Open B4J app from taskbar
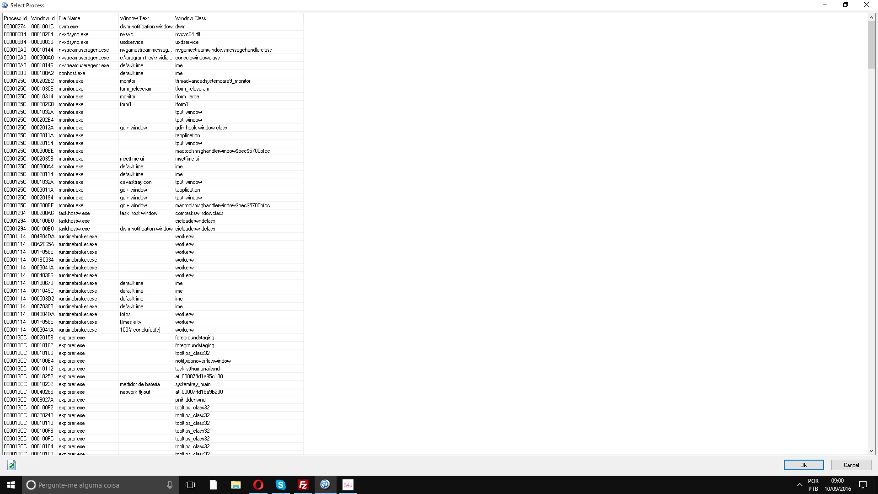 click(x=348, y=485)
